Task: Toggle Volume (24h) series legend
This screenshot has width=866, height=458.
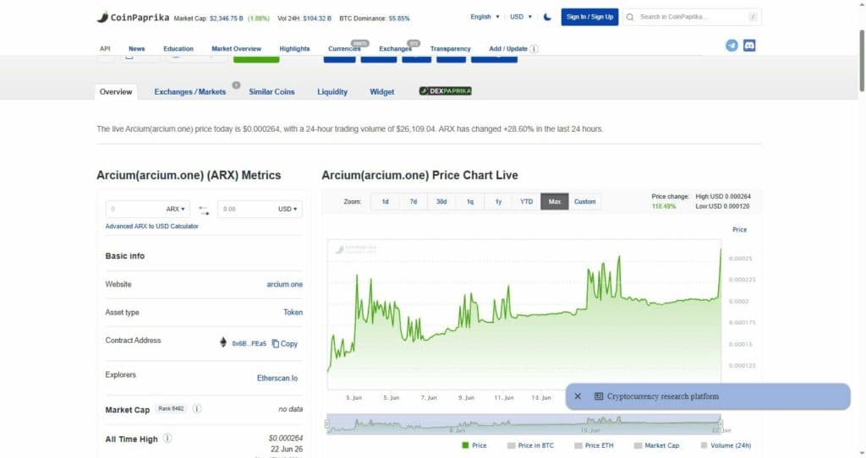Action: point(726,445)
